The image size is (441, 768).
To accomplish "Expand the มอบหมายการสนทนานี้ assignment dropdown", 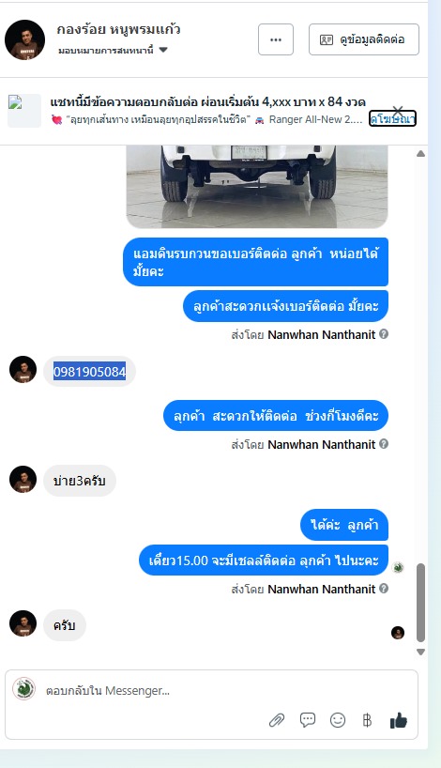I will (x=163, y=50).
